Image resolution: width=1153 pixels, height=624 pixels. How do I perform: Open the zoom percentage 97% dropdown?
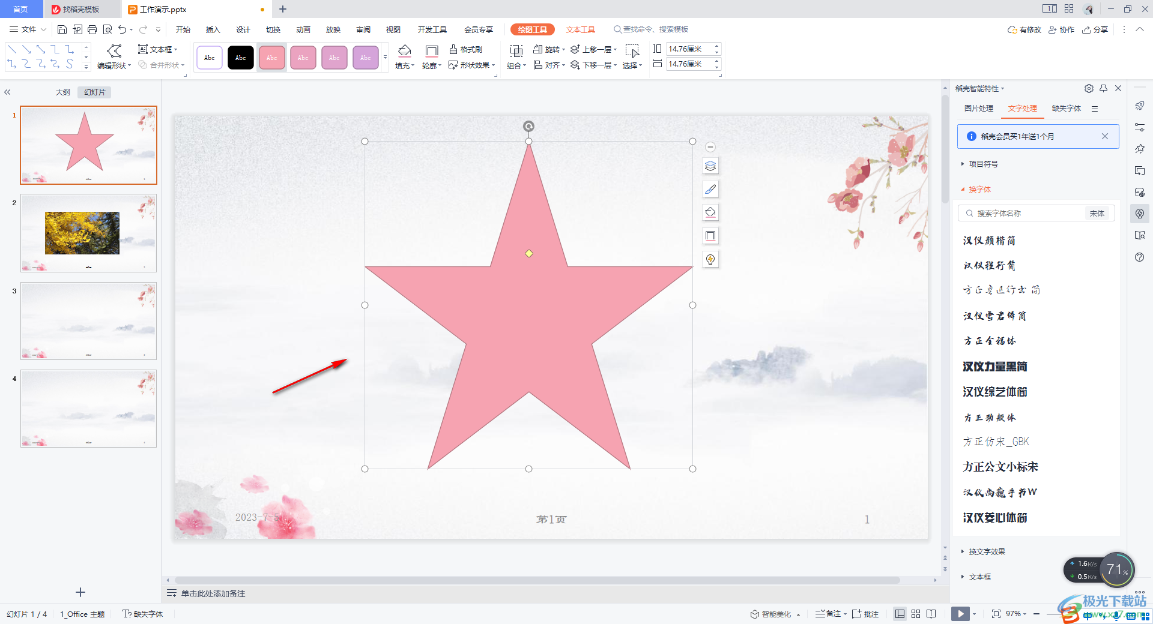[1016, 614]
